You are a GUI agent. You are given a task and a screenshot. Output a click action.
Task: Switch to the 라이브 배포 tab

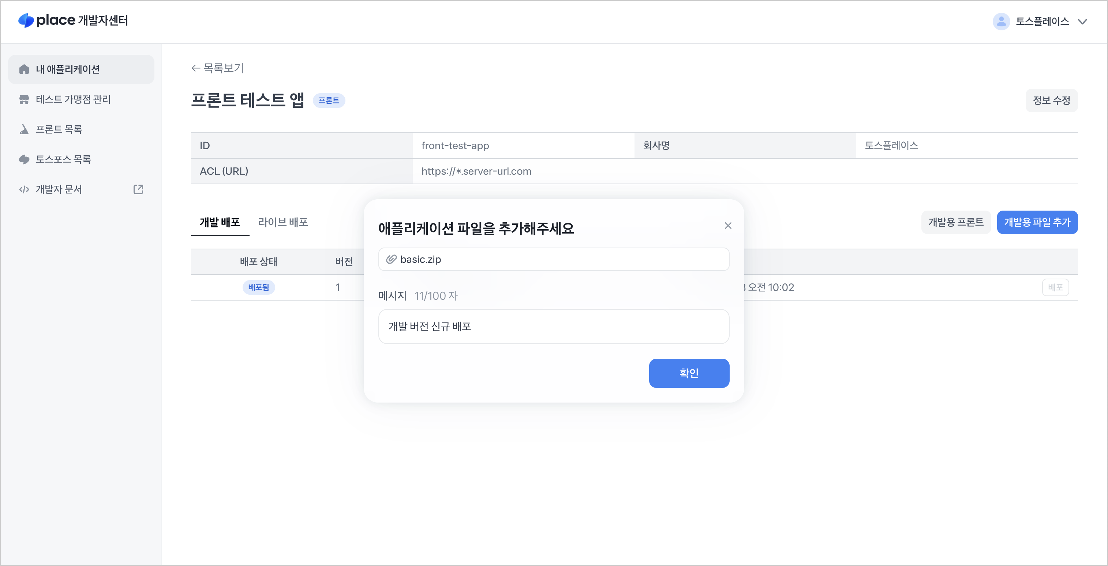click(x=282, y=222)
